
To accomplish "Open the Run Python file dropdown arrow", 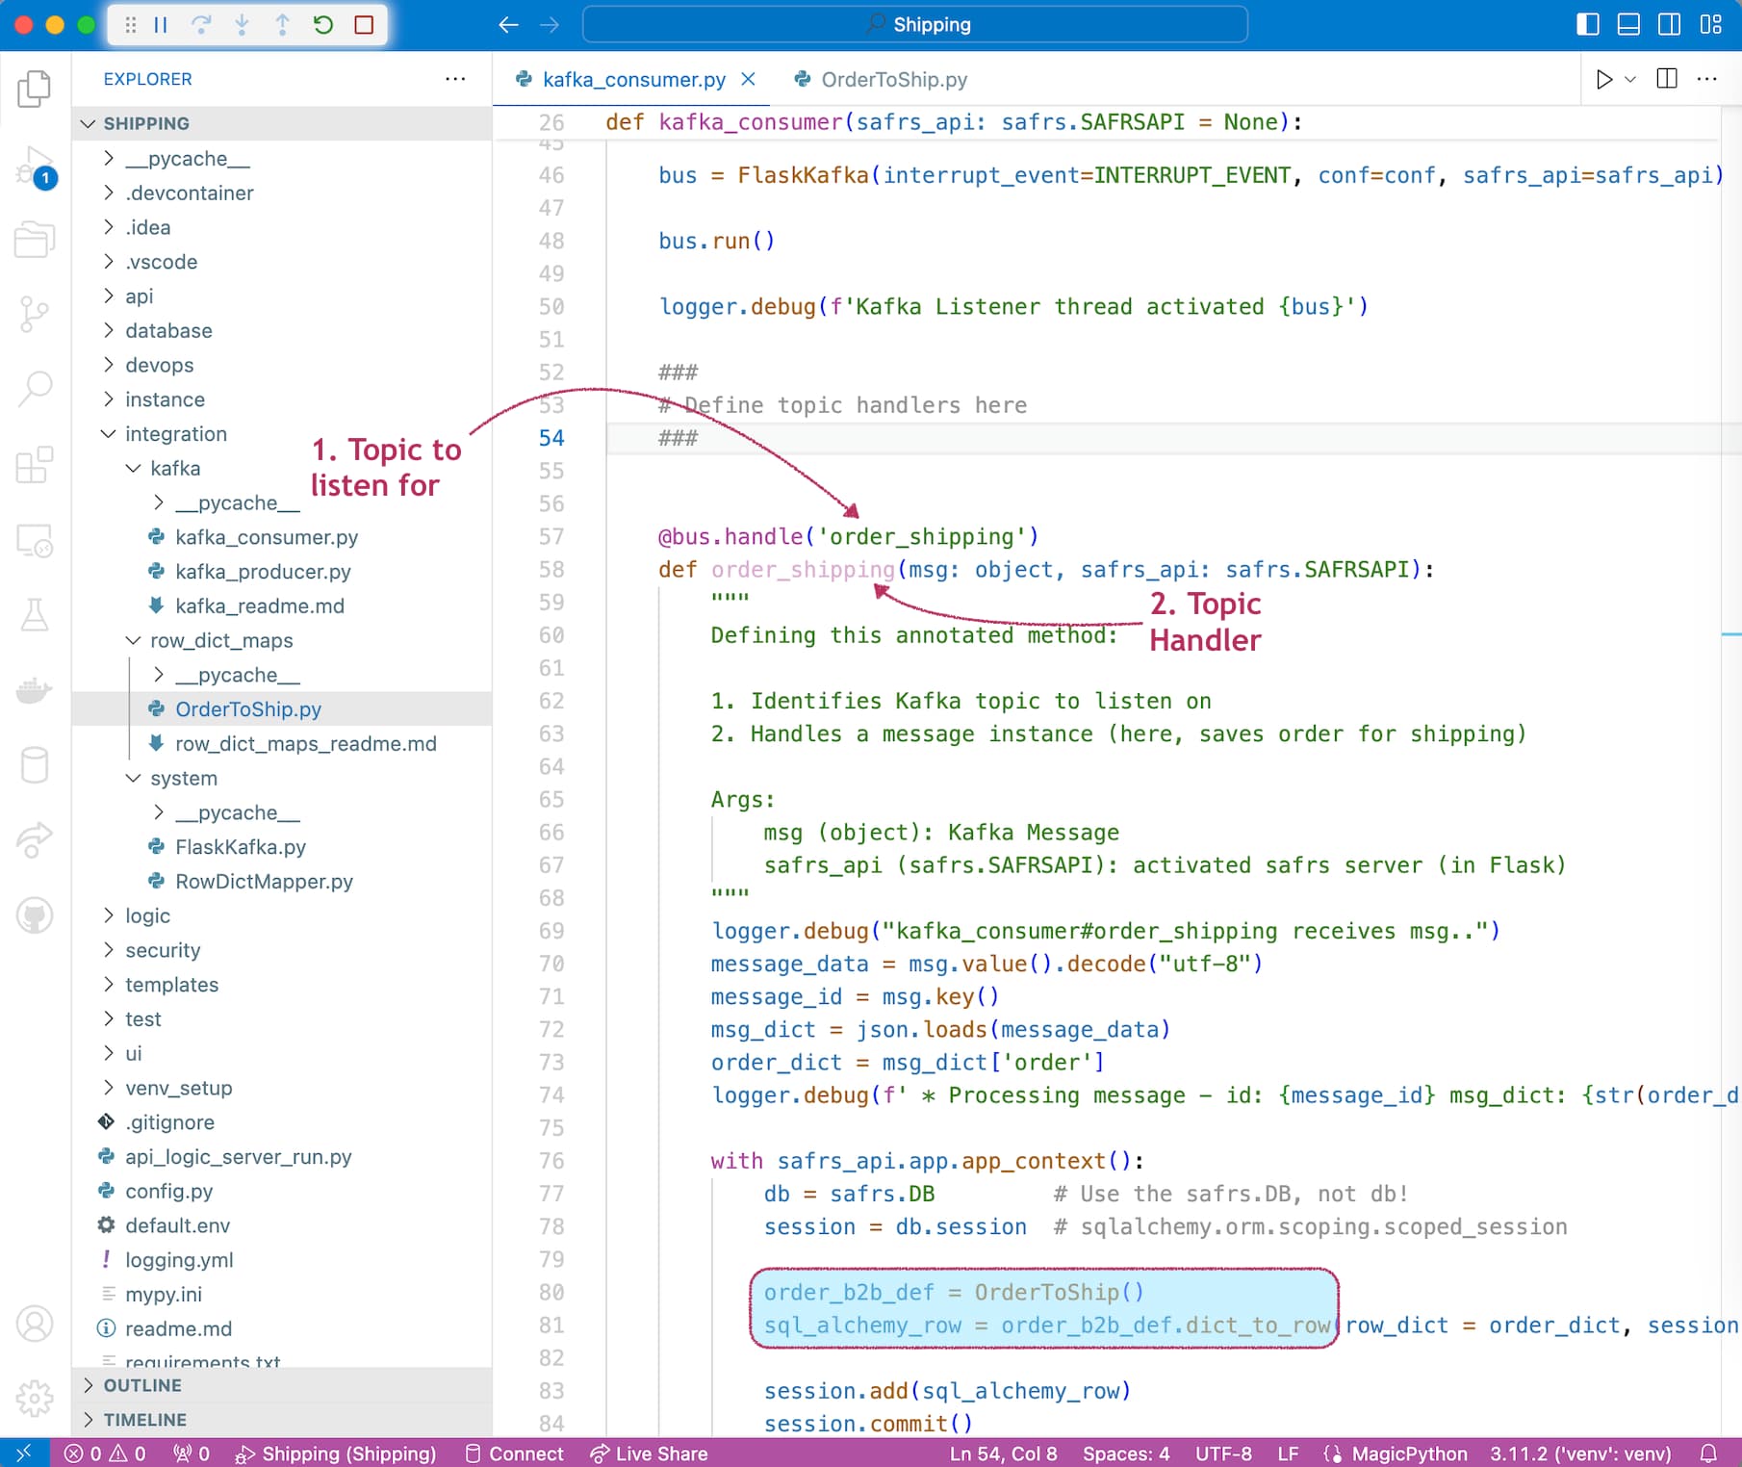I will 1630,80.
